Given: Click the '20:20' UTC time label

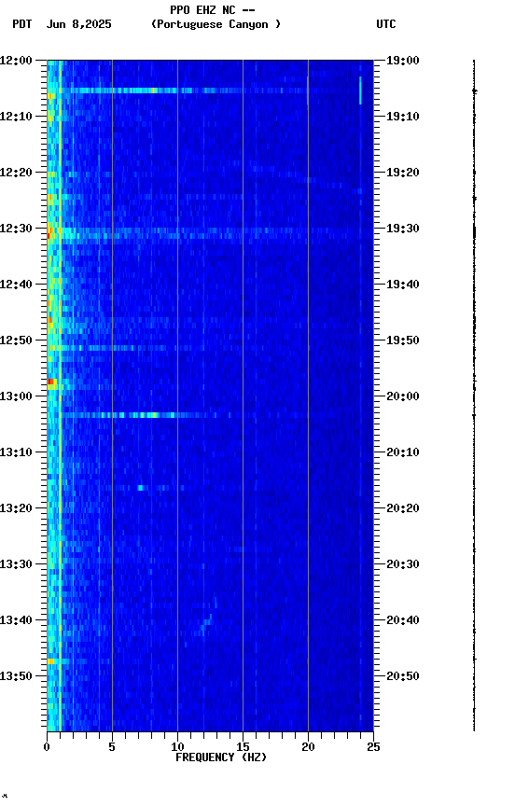Looking at the screenshot, I should 403,508.
